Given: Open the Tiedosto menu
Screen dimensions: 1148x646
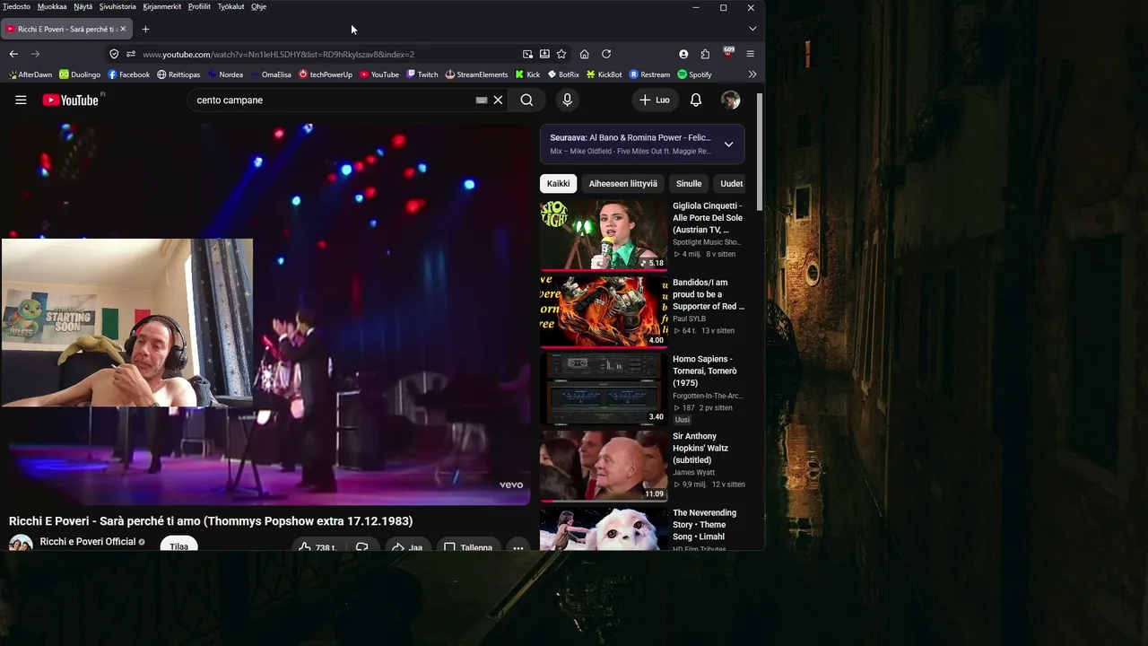Looking at the screenshot, I should (16, 6).
